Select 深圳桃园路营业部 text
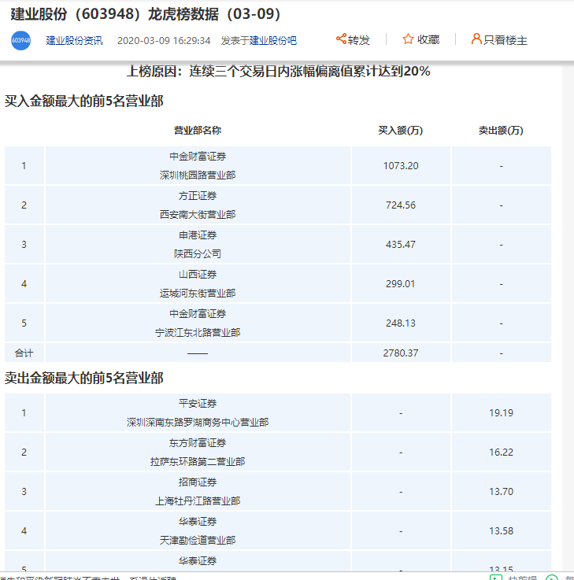The width and height of the screenshot is (574, 580). [x=198, y=175]
